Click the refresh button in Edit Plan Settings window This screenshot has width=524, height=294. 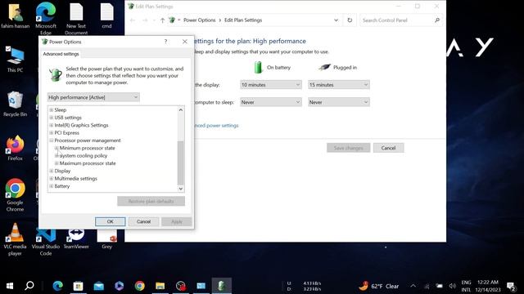point(350,20)
